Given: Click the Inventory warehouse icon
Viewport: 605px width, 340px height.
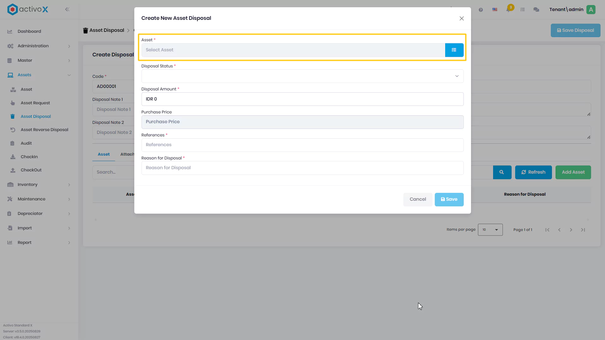Looking at the screenshot, I should 10,185.
